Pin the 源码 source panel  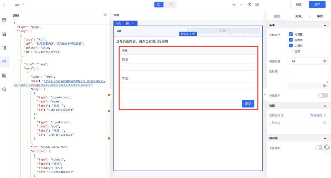tap(105, 15)
